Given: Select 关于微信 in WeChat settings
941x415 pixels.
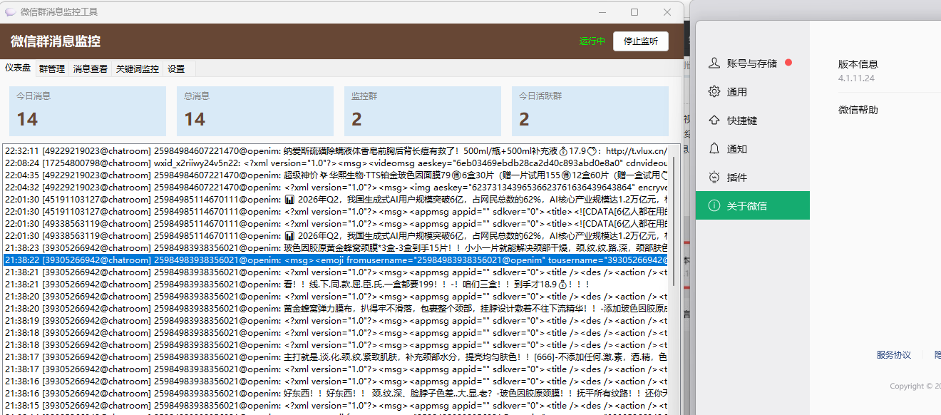Looking at the screenshot, I should click(x=753, y=205).
